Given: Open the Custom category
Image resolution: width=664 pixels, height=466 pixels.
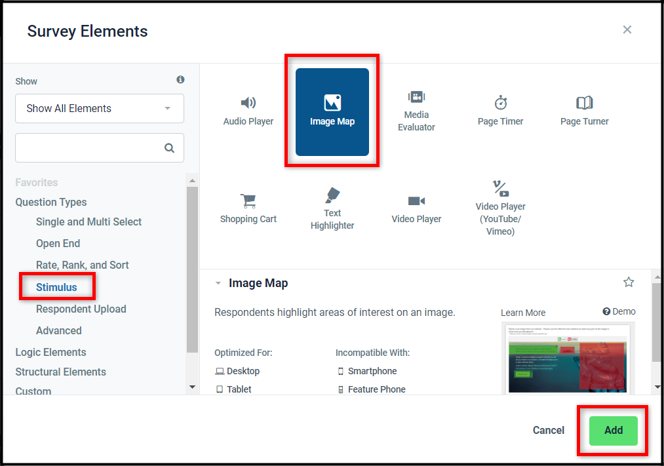Looking at the screenshot, I should click(x=33, y=390).
